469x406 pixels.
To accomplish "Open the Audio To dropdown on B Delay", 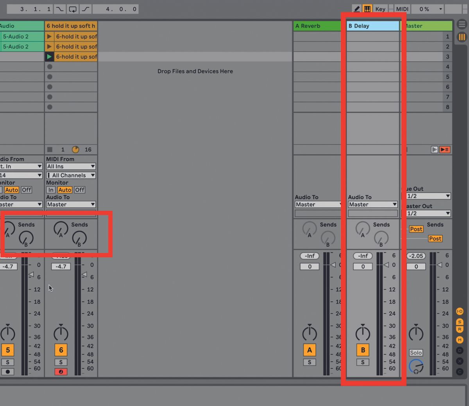I will pyautogui.click(x=372, y=204).
